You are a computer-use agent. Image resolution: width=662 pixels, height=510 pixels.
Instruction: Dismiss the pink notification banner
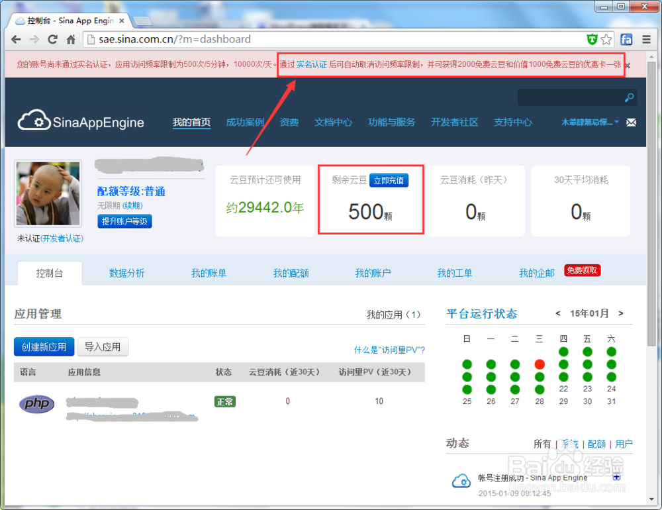coord(628,65)
